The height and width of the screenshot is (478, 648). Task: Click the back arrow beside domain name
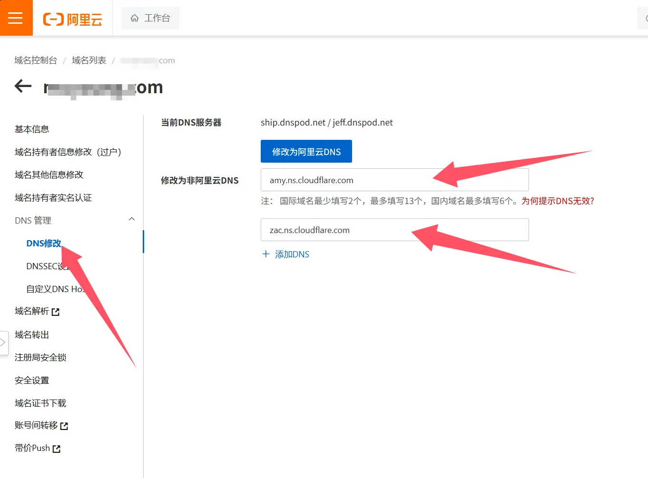coord(23,87)
